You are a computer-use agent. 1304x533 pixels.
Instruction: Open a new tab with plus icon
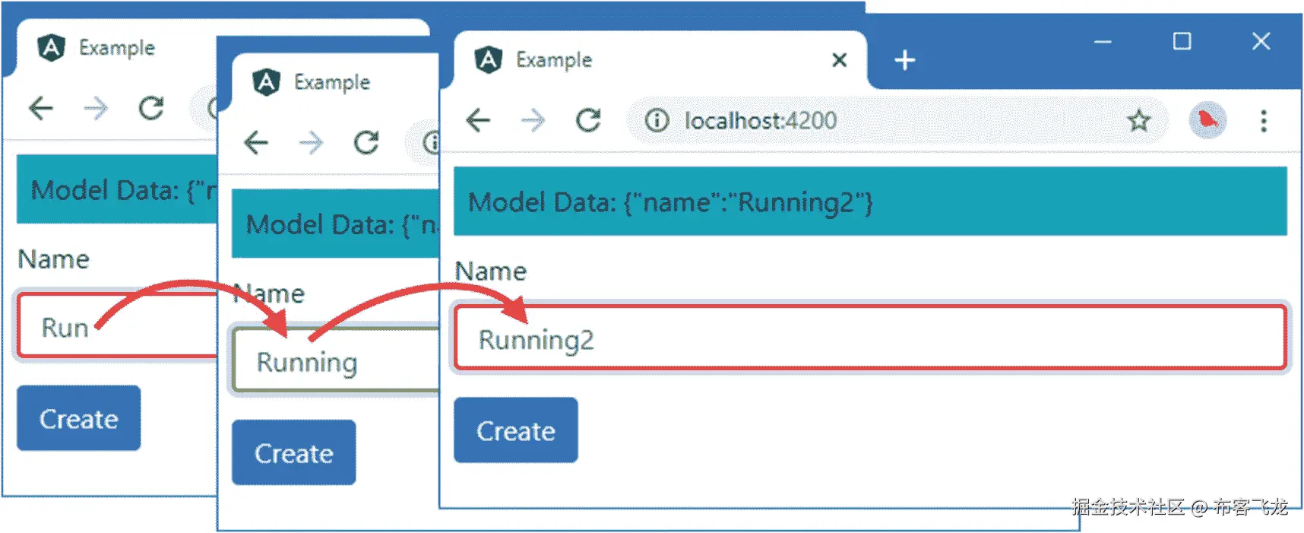coord(904,60)
